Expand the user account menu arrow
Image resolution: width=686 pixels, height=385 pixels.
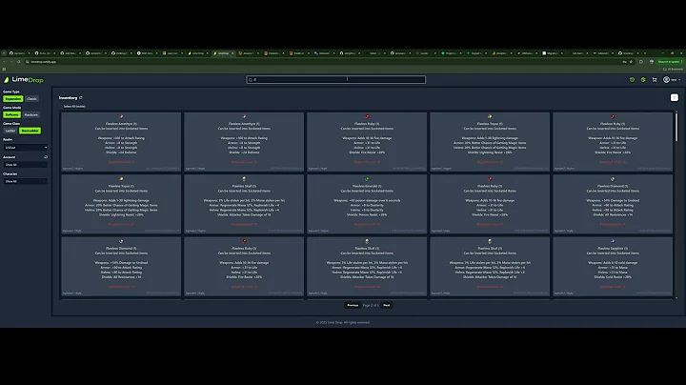point(679,80)
